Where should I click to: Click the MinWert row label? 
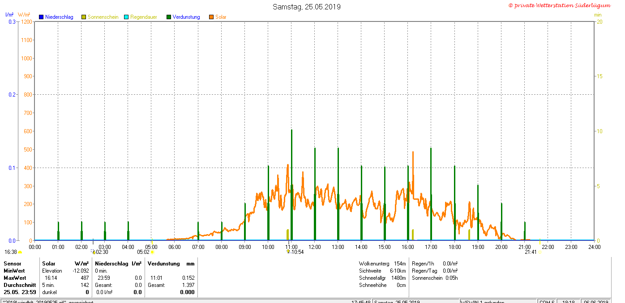[x=14, y=271]
